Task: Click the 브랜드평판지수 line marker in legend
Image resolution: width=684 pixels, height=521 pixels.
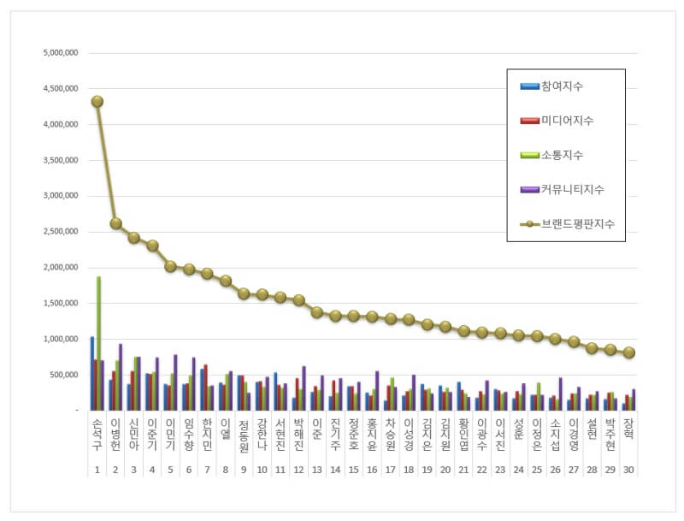Action: 529,224
